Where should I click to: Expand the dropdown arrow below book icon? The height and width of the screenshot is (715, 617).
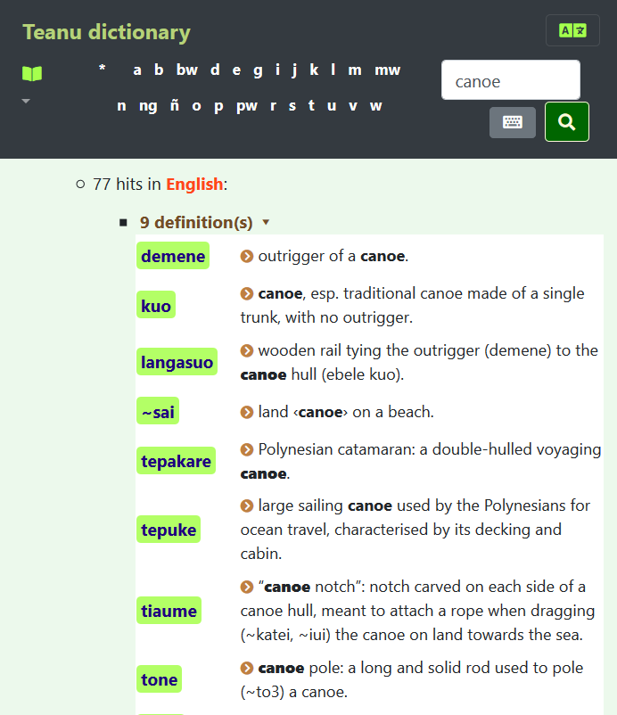point(26,102)
